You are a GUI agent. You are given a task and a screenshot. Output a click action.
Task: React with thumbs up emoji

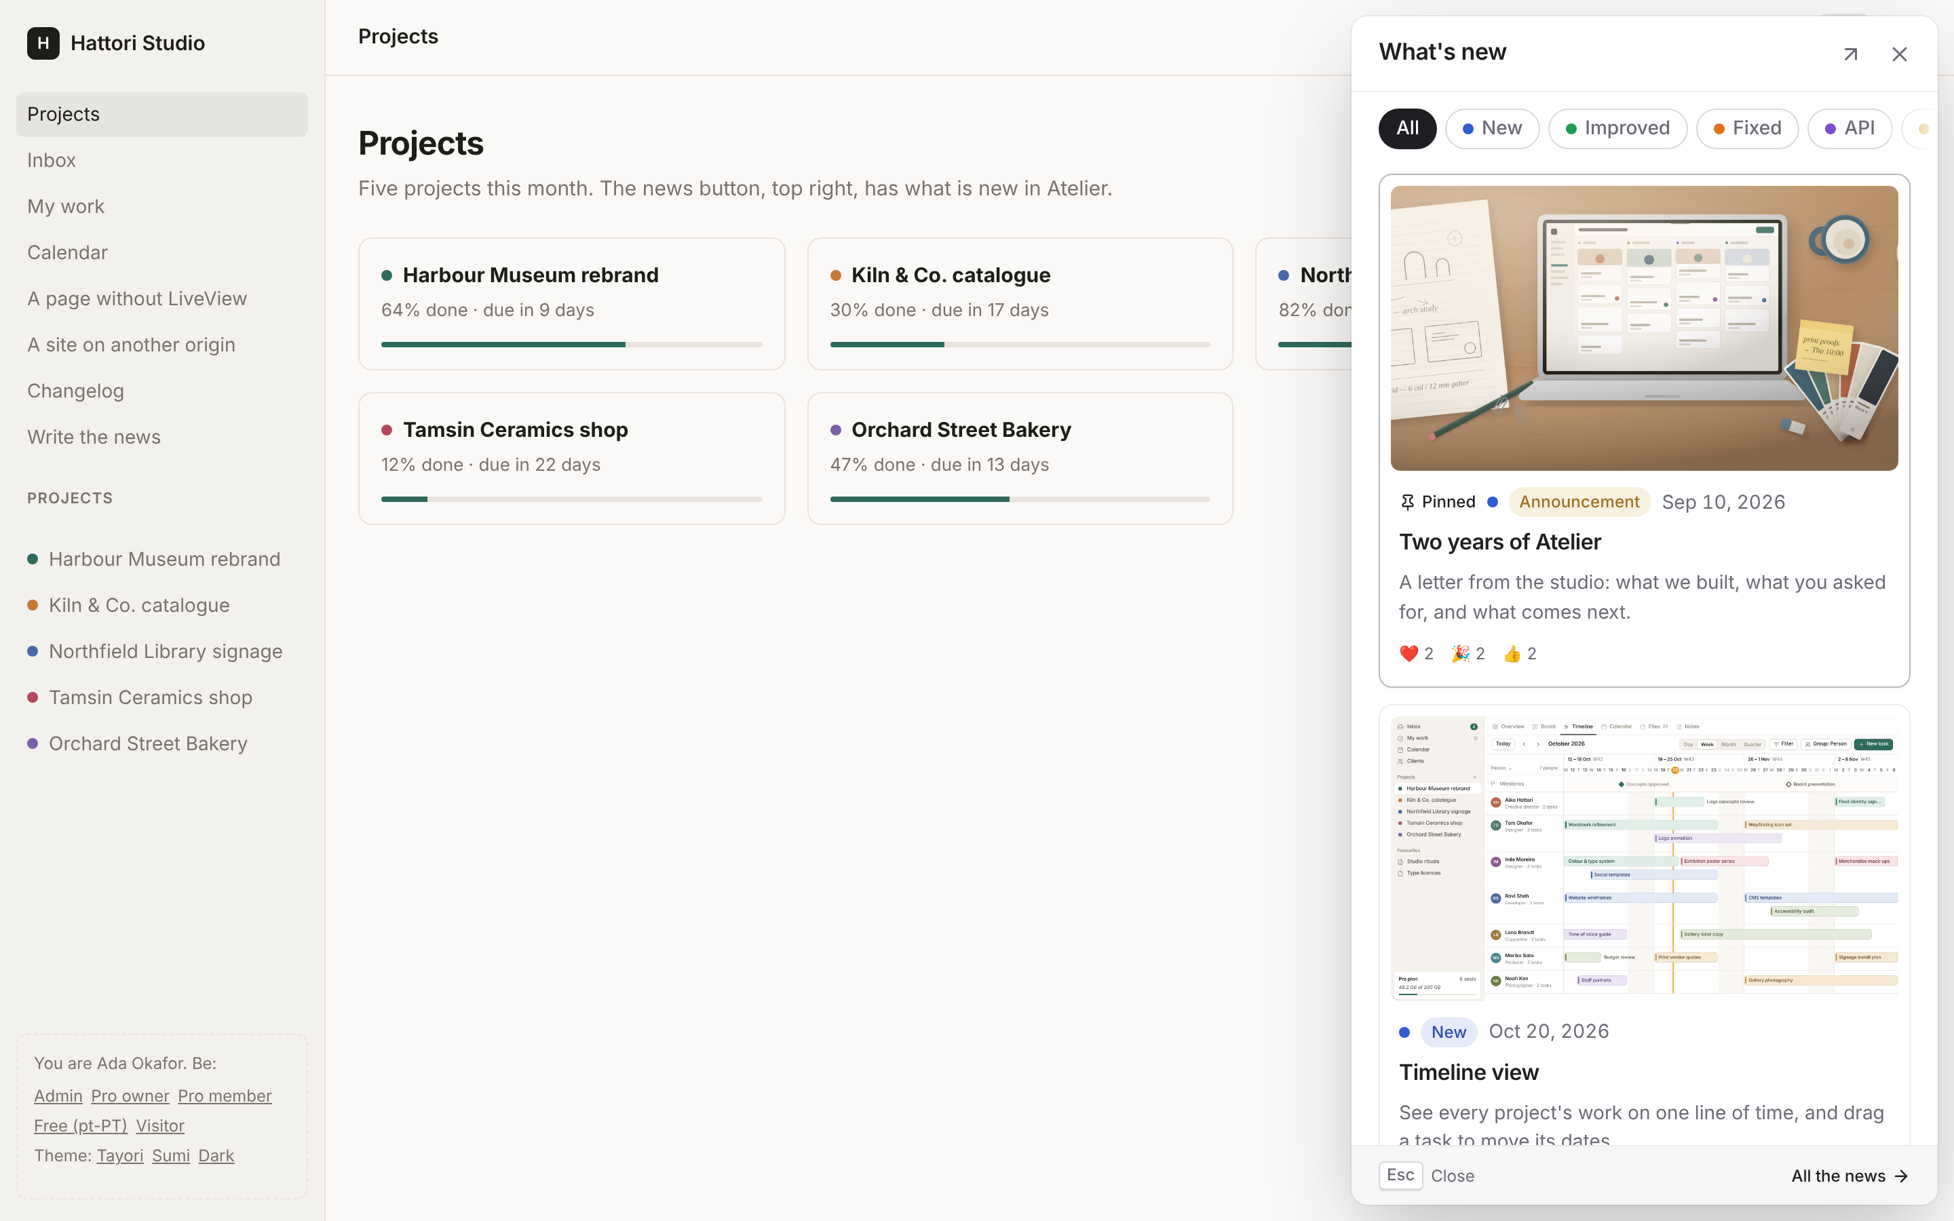tap(1520, 653)
